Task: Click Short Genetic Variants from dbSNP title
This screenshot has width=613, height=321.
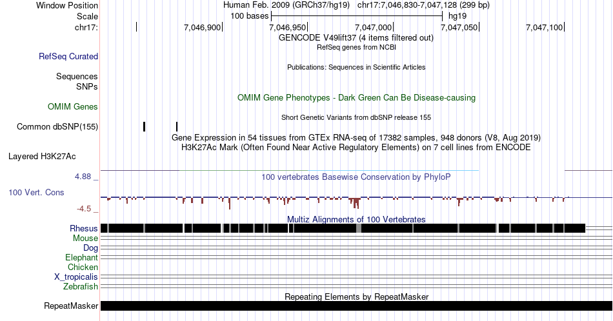Action: tap(356, 117)
